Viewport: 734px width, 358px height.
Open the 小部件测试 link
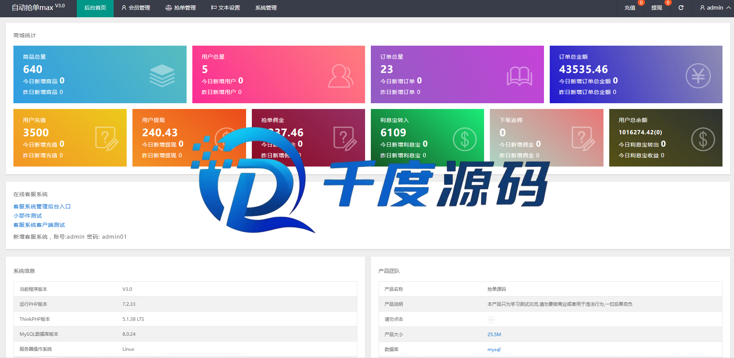point(28,216)
